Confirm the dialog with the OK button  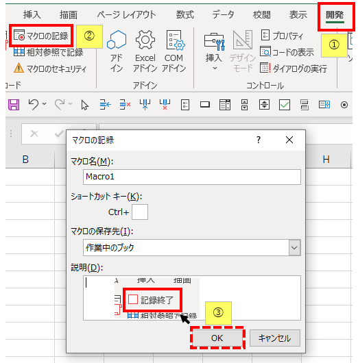coord(217,338)
